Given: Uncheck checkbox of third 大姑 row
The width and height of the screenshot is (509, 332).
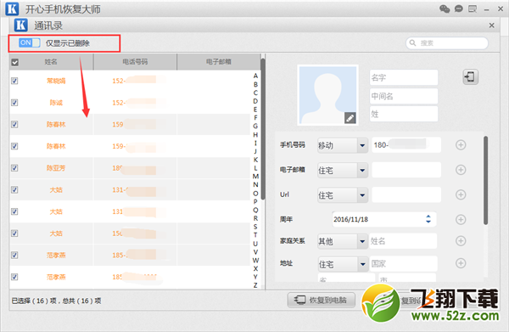Looking at the screenshot, I should coord(14,234).
